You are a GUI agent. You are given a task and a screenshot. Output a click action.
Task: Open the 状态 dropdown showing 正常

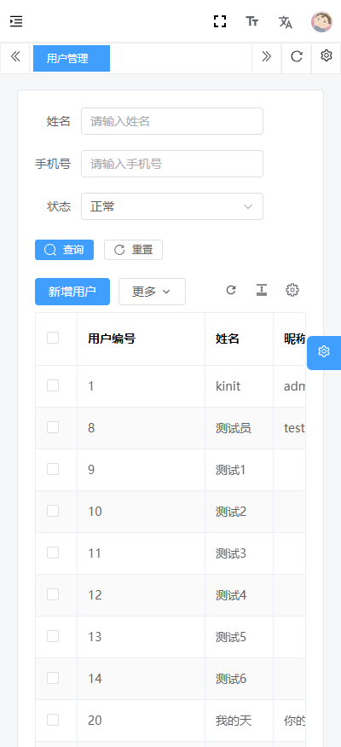(172, 206)
